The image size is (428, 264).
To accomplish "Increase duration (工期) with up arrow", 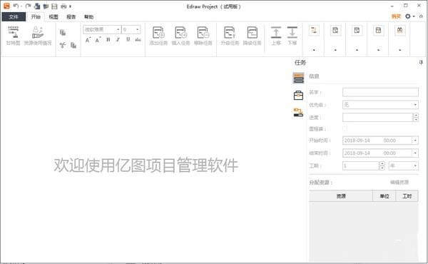I will [x=382, y=163].
